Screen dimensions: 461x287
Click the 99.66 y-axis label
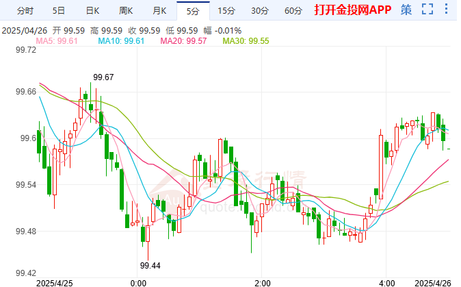point(26,92)
